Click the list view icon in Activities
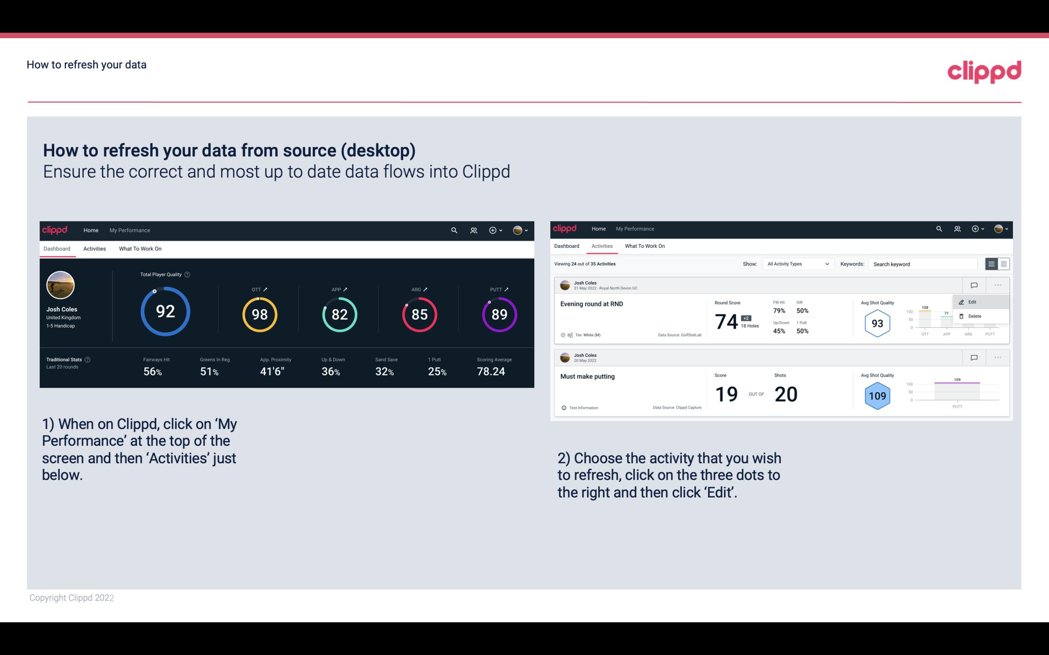1049x655 pixels. pos(992,264)
